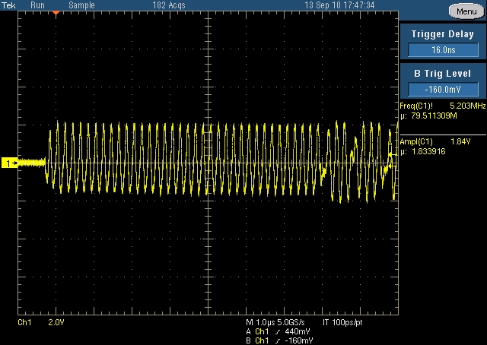
Task: Select the Trigger Delay 16.0ns field
Action: [443, 50]
